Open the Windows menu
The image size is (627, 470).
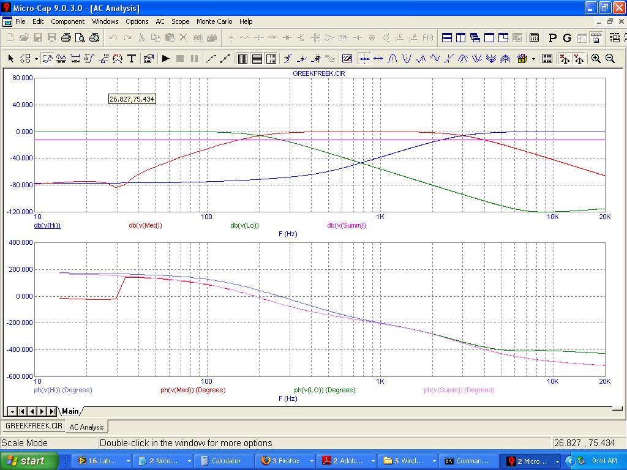(x=105, y=21)
